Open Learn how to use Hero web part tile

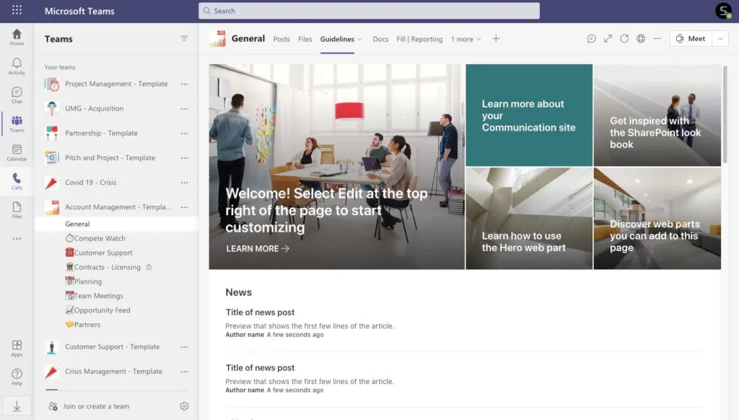pos(529,218)
